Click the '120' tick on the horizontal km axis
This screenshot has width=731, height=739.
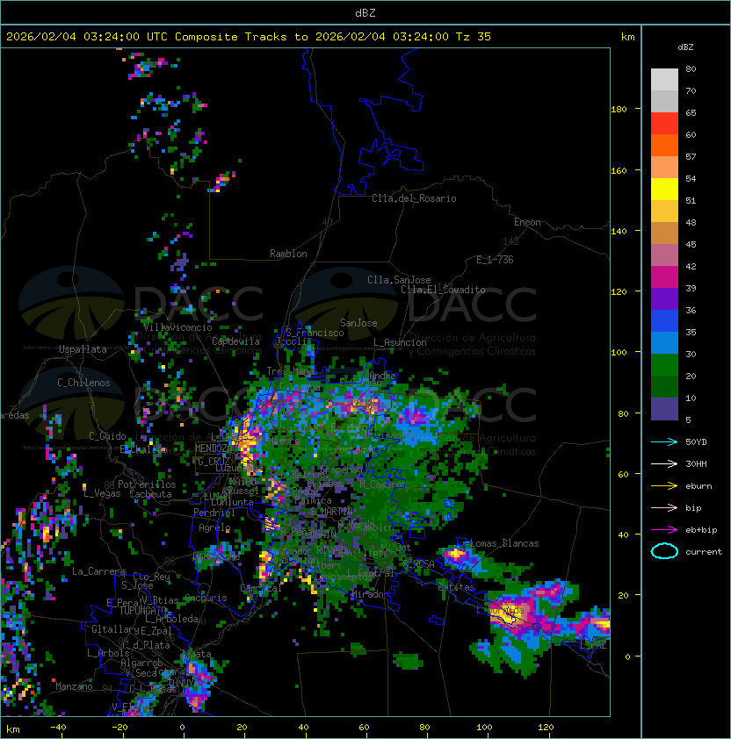pyautogui.click(x=546, y=728)
